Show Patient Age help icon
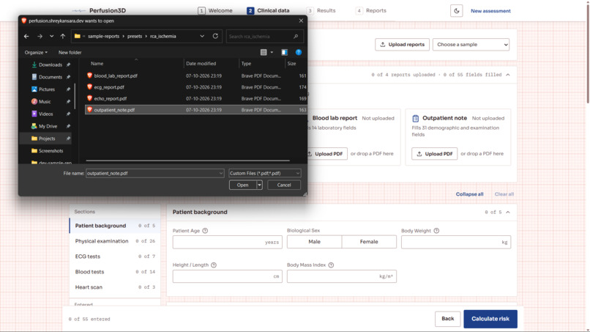Viewport: 590px width, 332px height. click(205, 231)
